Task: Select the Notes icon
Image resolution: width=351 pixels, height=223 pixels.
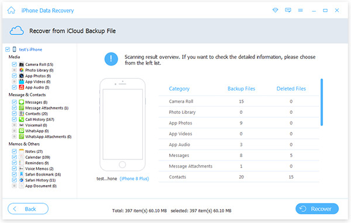Action: click(21, 151)
